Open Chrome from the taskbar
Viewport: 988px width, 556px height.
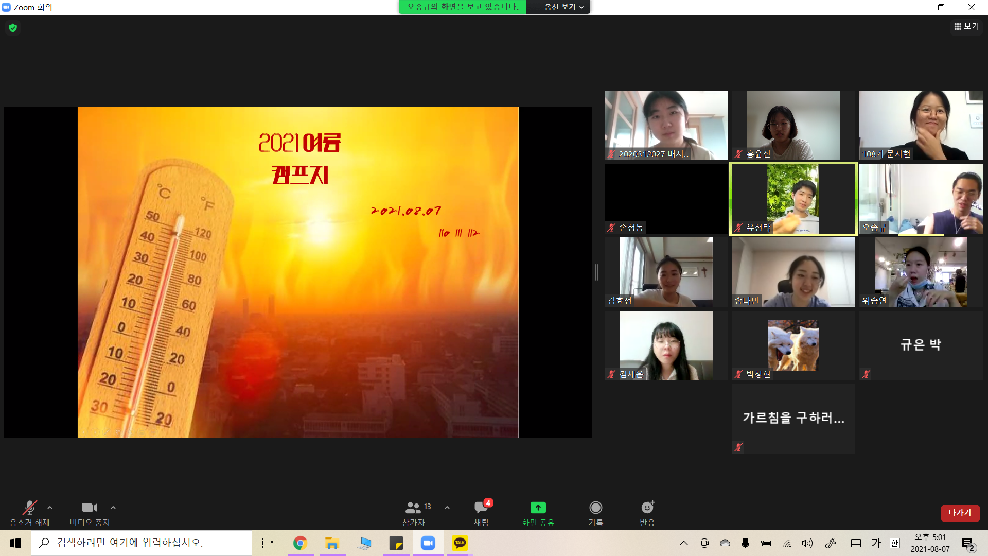300,543
